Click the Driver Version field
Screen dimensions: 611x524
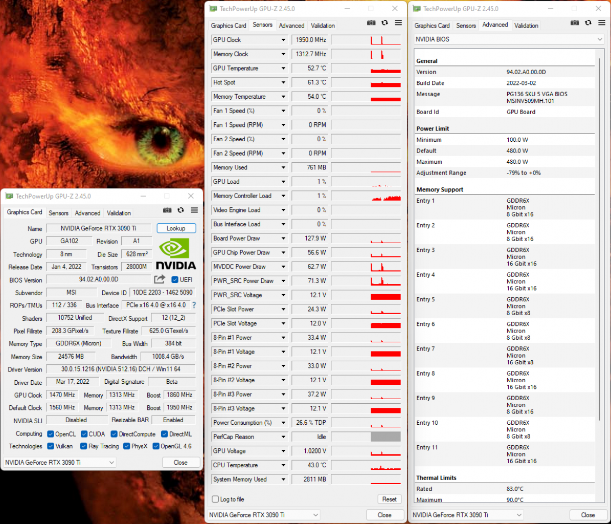[121, 369]
